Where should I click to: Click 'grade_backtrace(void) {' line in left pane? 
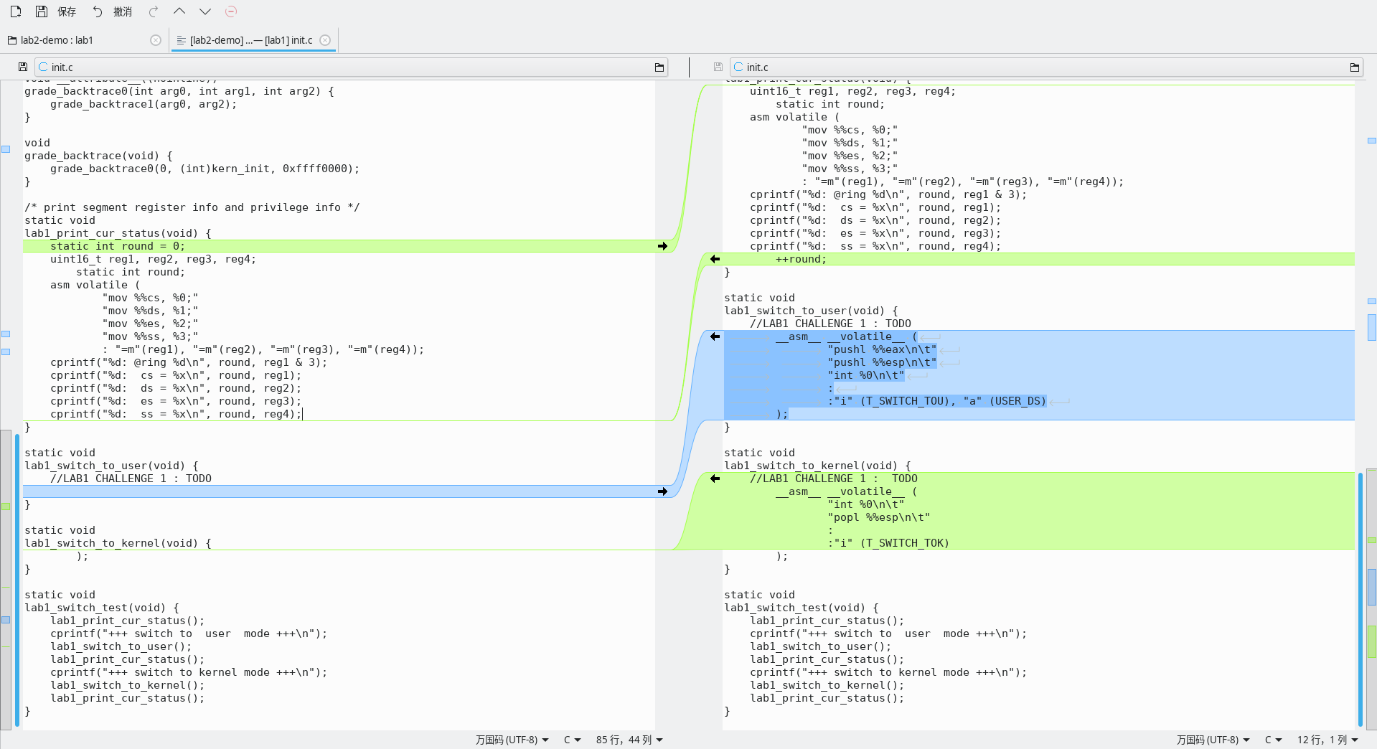tap(98, 156)
